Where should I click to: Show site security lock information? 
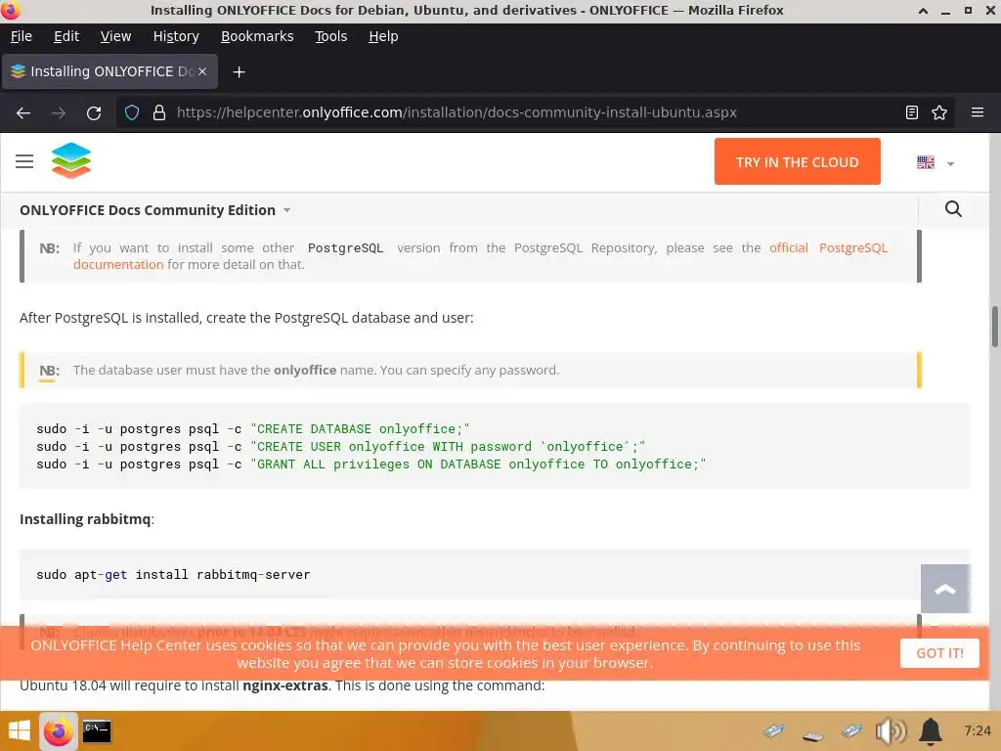coord(159,113)
